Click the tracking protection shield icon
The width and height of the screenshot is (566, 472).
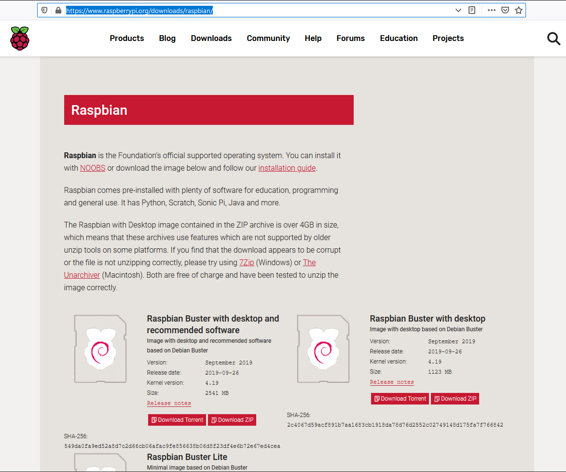(44, 10)
